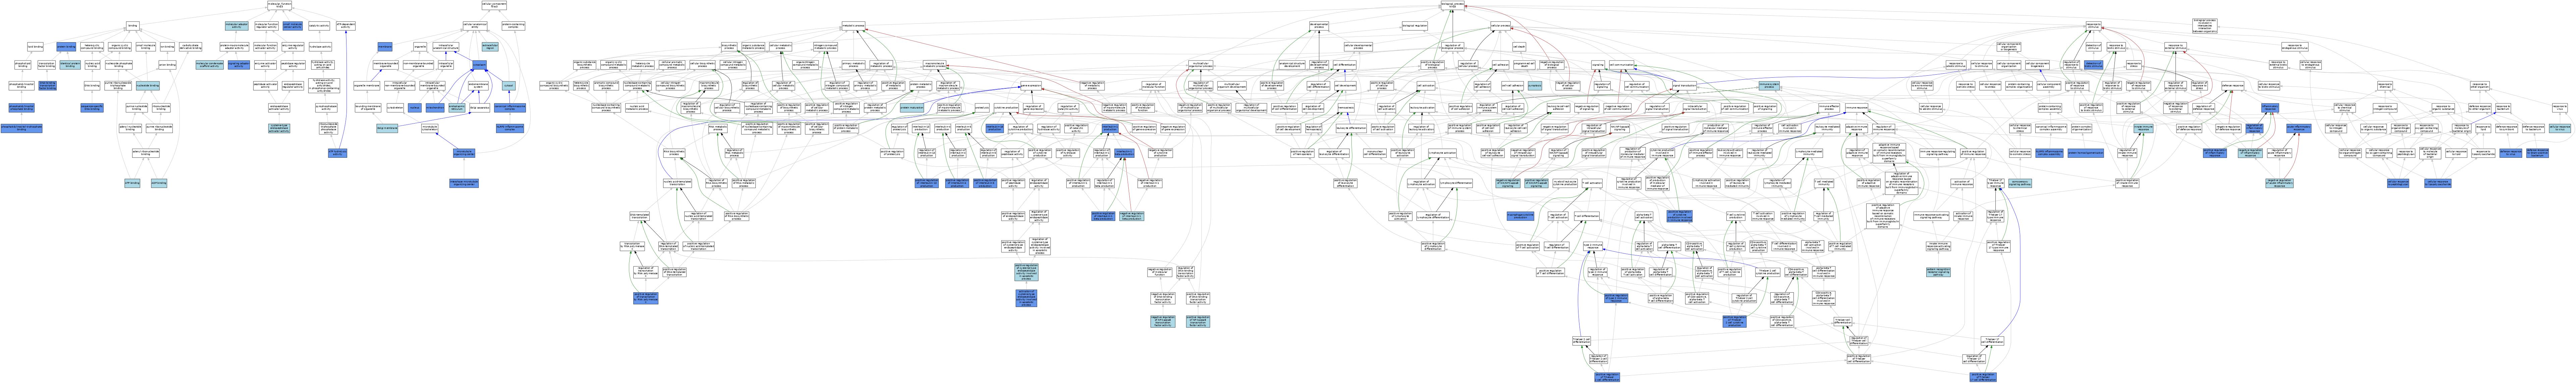Viewport: 2576px width, 383px height.
Task: Select the blue 'membrane' node
Action: click(385, 47)
